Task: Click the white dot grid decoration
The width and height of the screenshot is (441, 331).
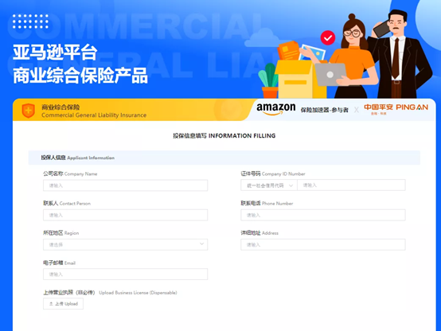Action: click(x=30, y=21)
